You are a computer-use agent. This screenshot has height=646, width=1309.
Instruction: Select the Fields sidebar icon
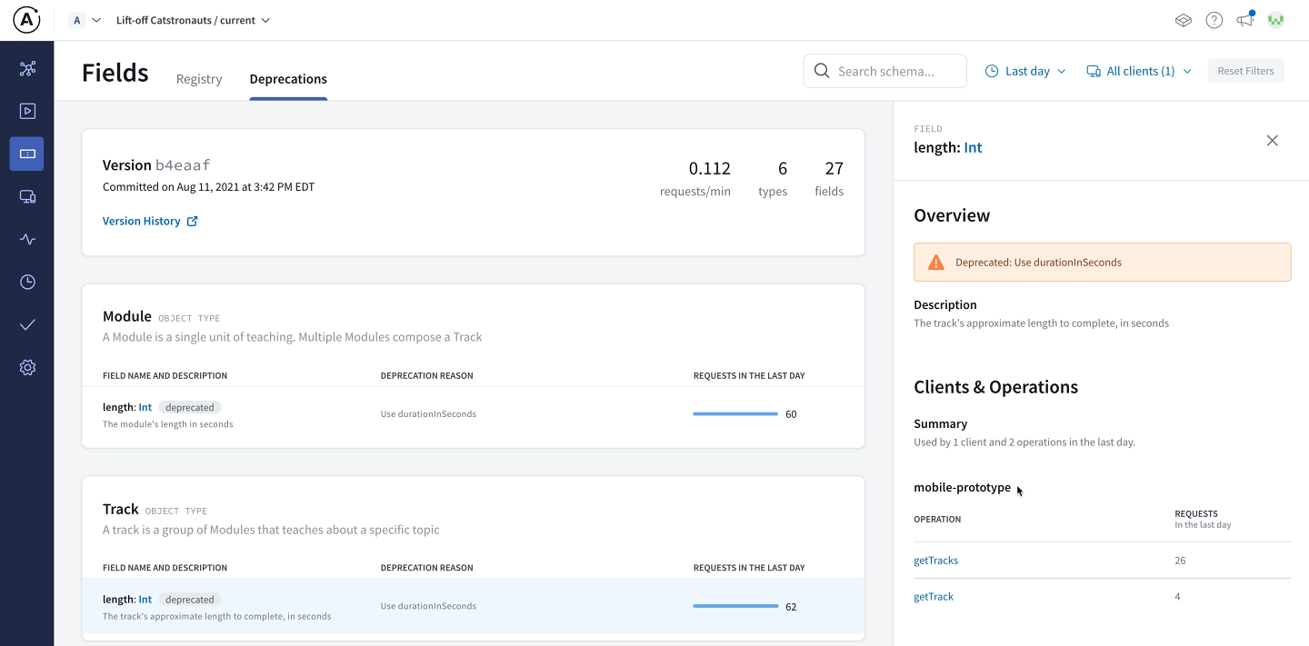pos(27,154)
